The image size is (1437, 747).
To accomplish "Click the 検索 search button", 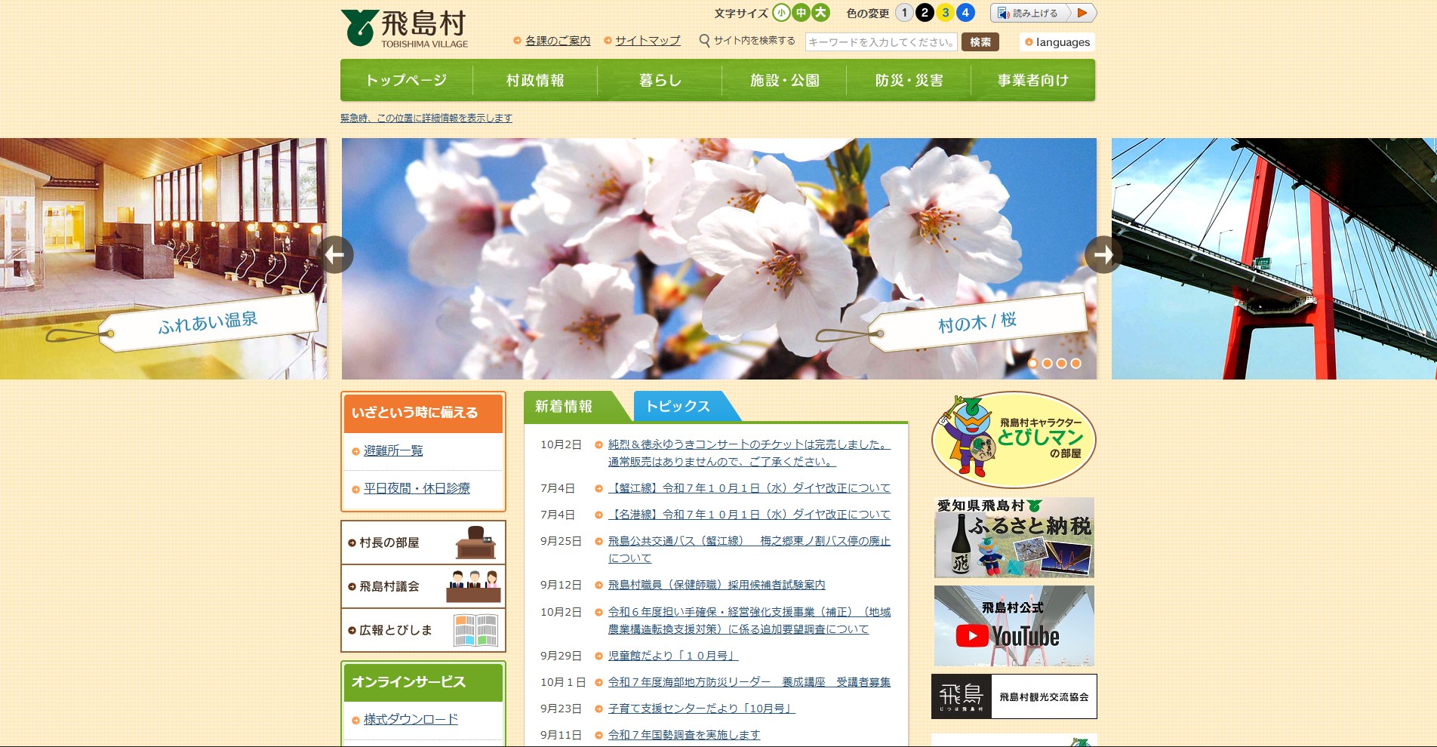I will tap(980, 42).
